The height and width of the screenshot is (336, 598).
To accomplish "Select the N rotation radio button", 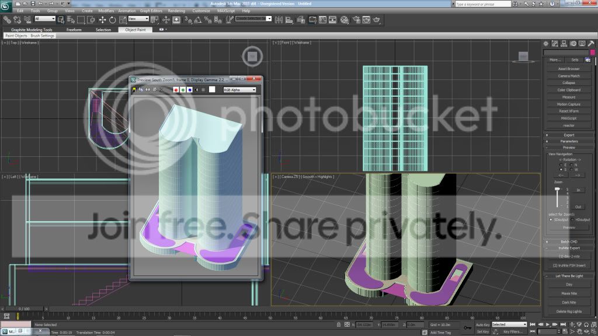I will pos(571,165).
